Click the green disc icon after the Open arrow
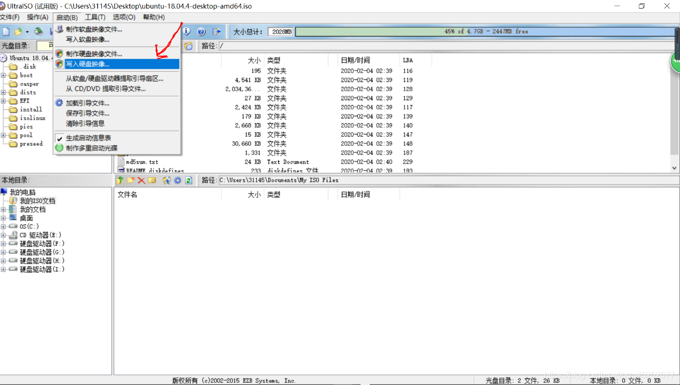 (x=39, y=32)
